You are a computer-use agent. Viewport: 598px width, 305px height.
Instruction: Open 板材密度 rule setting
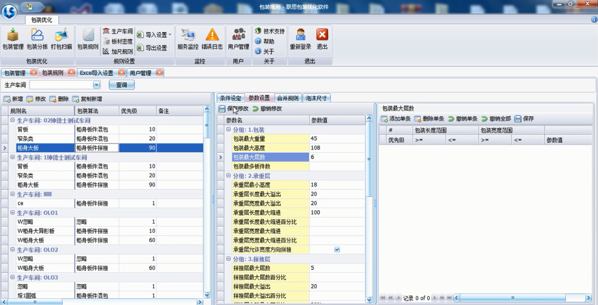118,41
